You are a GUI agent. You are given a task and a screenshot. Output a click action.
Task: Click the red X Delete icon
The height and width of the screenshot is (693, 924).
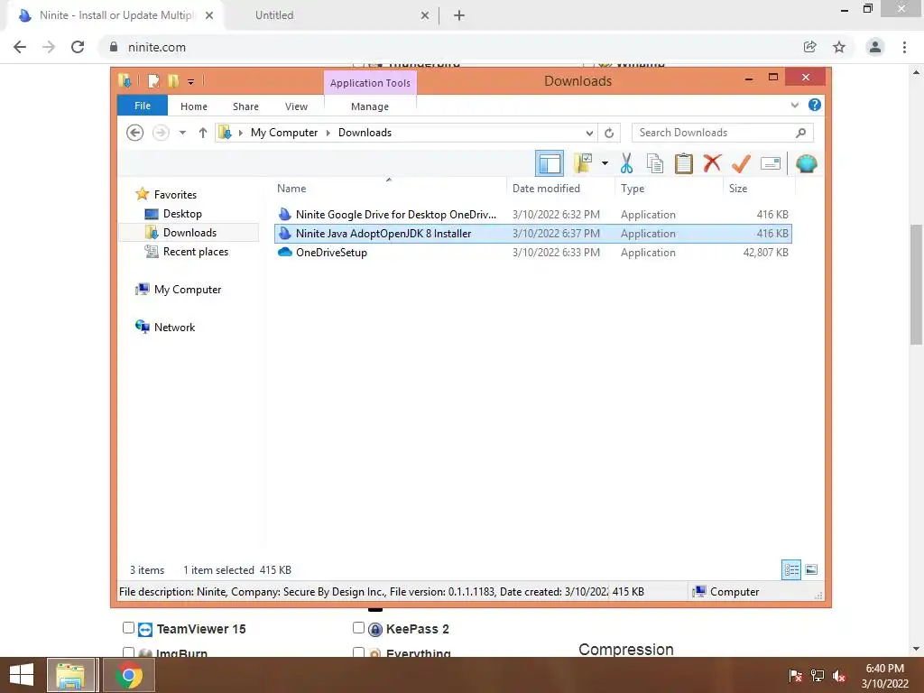(x=712, y=162)
